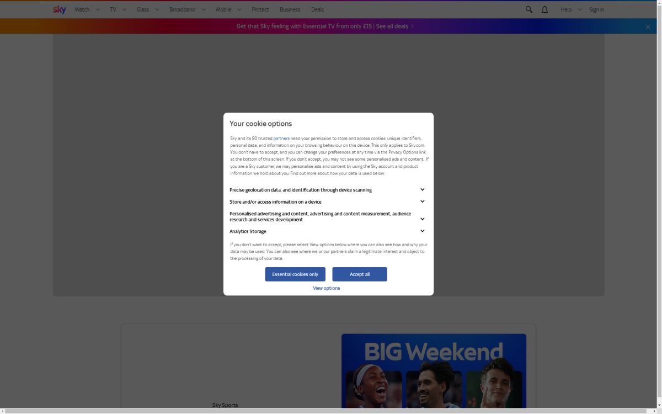Viewport: 662px width, 414px height.
Task: Click the Essential cookies only button
Action: pyautogui.click(x=295, y=274)
